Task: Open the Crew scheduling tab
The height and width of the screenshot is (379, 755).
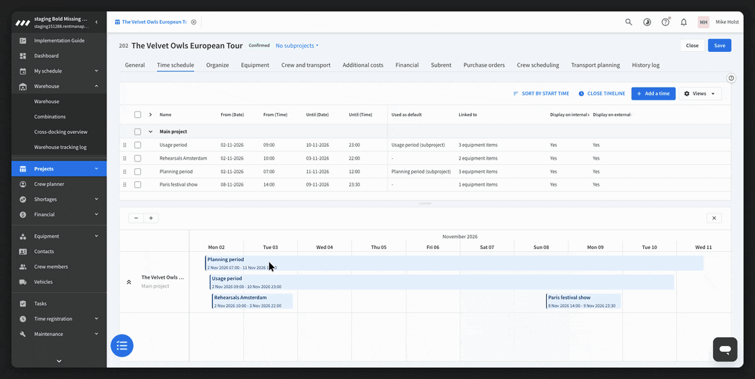Action: point(538,65)
